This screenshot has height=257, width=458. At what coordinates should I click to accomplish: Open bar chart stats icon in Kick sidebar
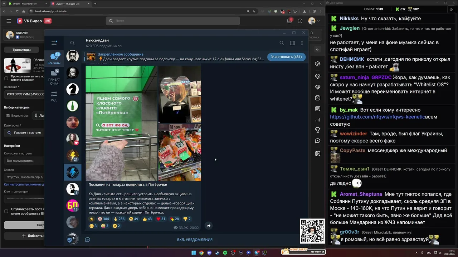pos(317,119)
